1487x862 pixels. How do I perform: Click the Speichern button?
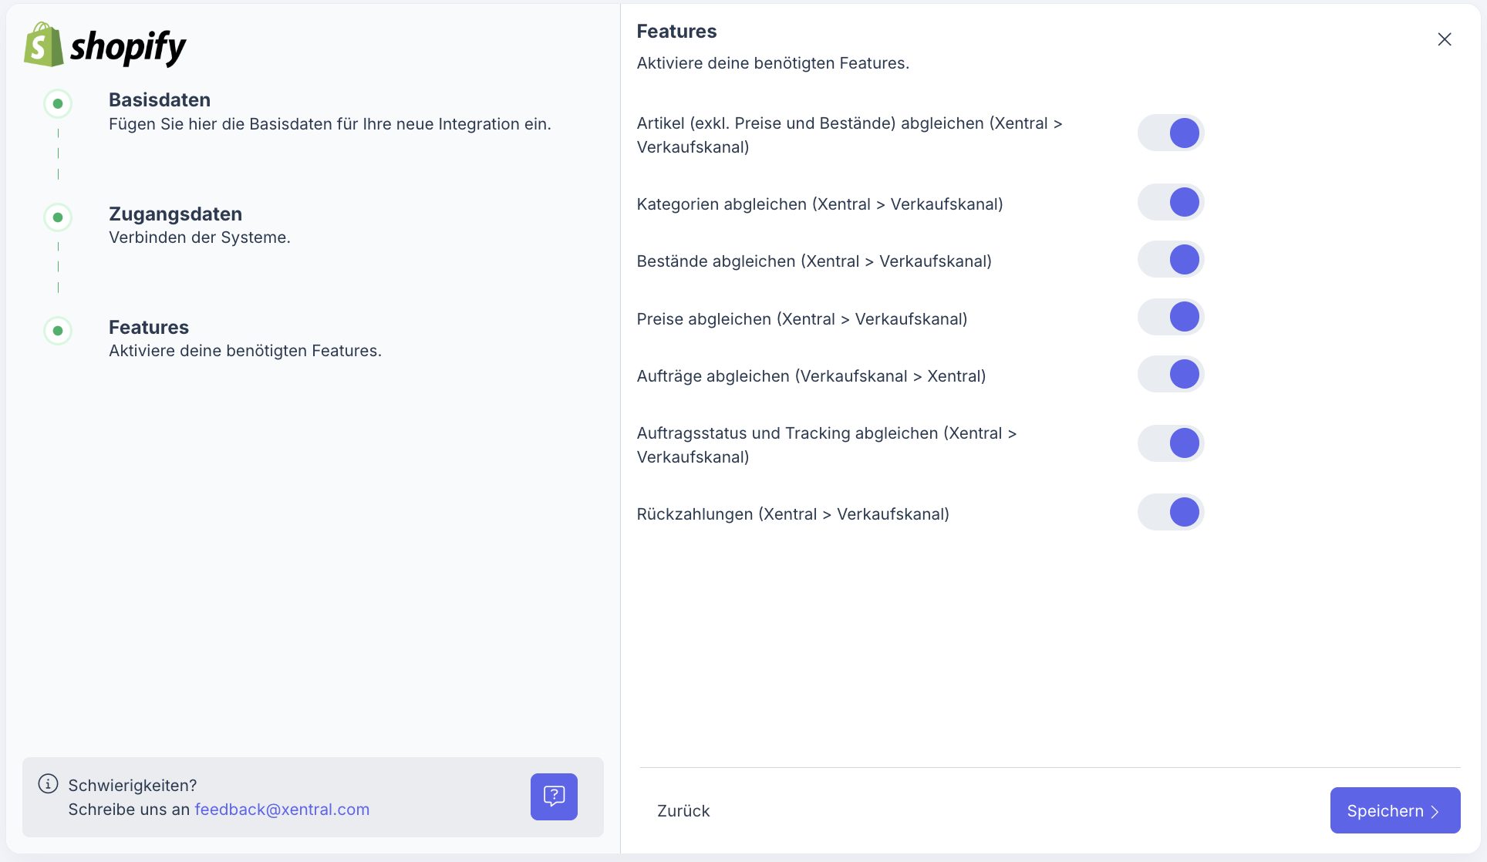coord(1394,810)
